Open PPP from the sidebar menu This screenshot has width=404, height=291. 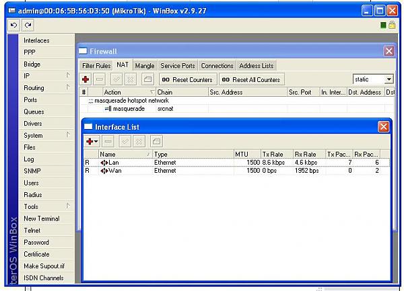46,52
